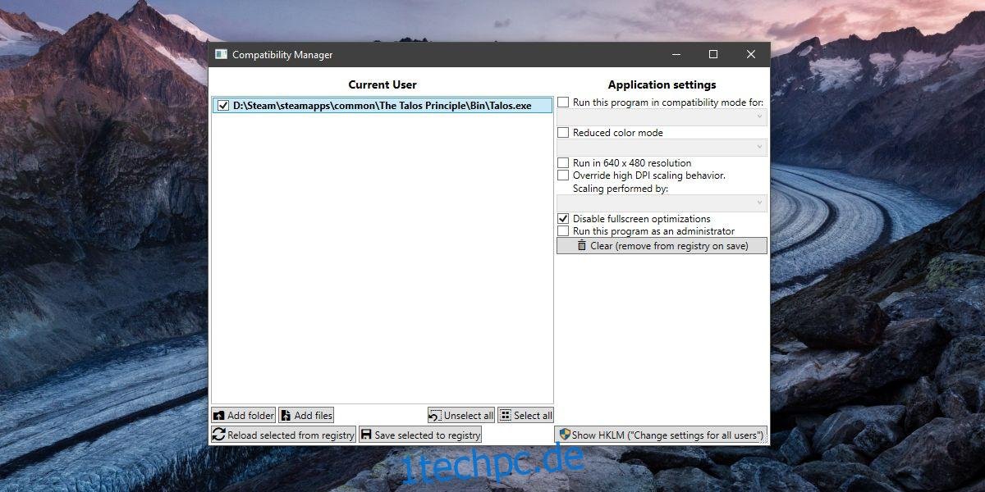Select the Talos.exe path row
Screen dimensions: 985x492
pos(383,106)
